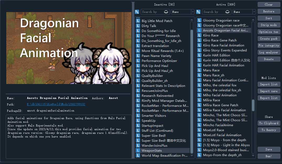Click the L icon next to Big Little Mod Patch
This screenshot has height=164, width=282.
tap(138, 21)
